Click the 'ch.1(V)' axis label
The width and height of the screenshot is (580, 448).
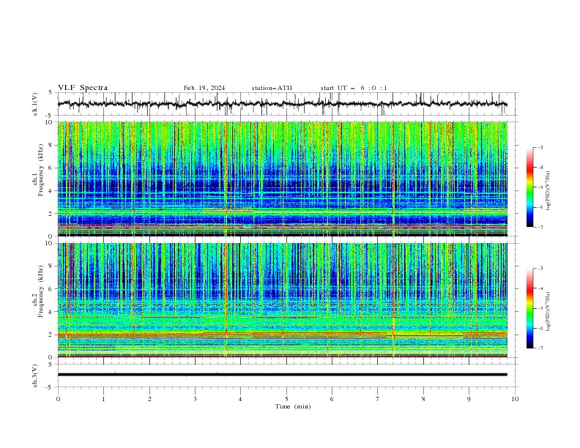35,104
